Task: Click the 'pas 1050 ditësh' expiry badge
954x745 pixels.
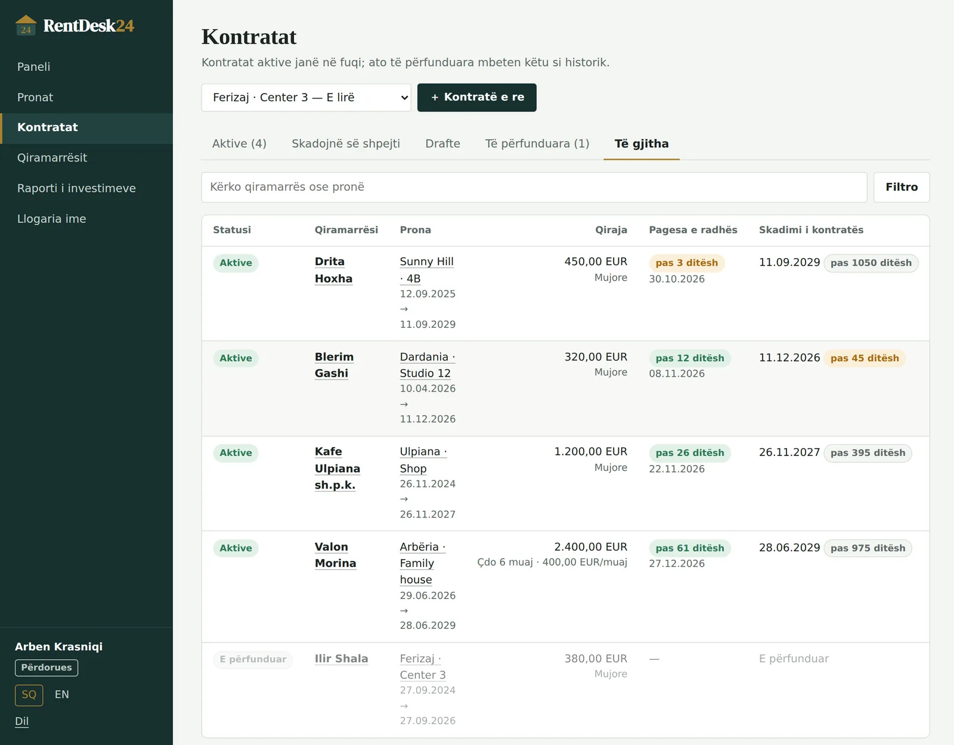Action: [x=871, y=263]
